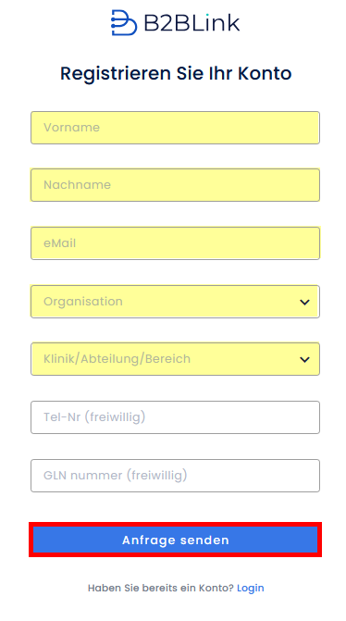Click the B2BLink blue logo icon
This screenshot has width=346, height=621.
[x=124, y=23]
